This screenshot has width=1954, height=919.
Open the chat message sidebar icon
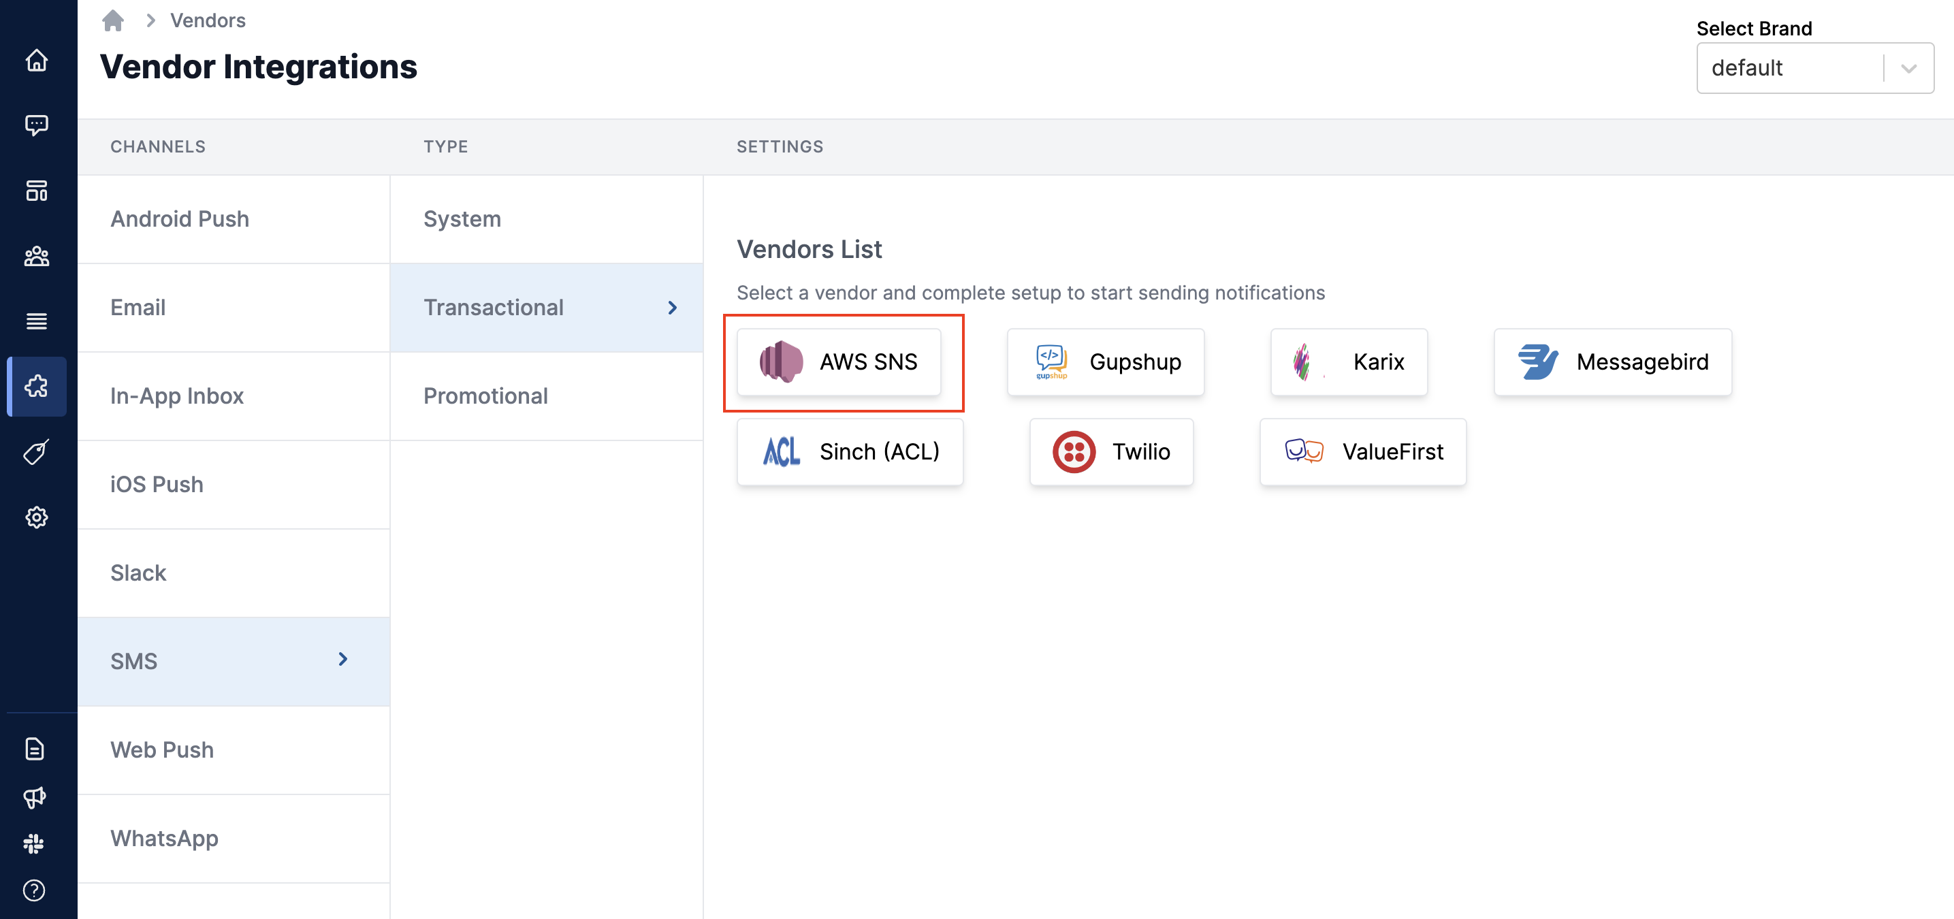[x=36, y=125]
